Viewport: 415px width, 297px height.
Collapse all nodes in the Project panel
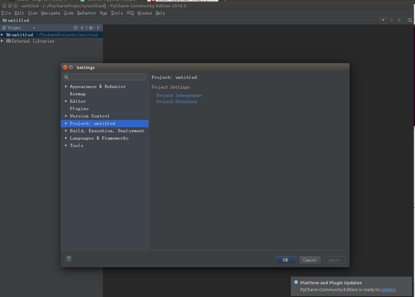(x=82, y=28)
